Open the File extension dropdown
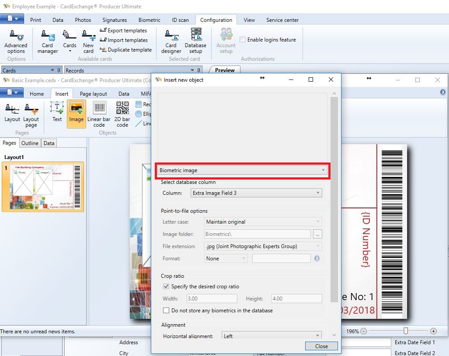Image resolution: width=449 pixels, height=356 pixels. 263,246
